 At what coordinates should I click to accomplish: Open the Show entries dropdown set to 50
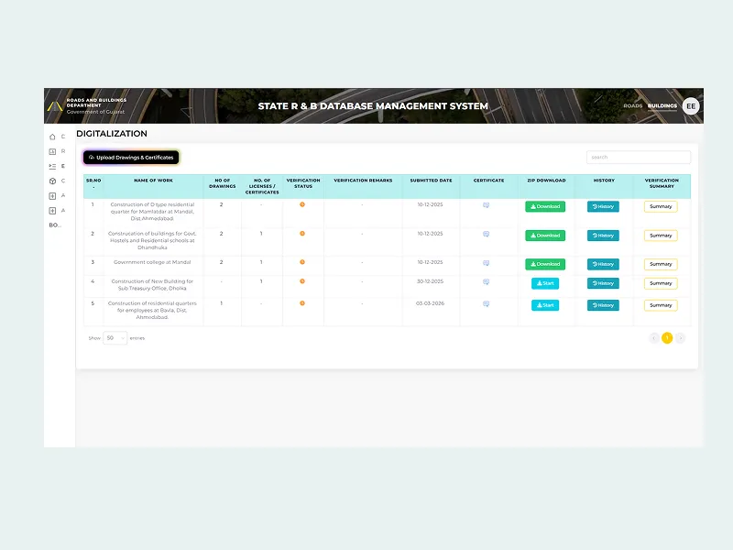[x=115, y=338]
